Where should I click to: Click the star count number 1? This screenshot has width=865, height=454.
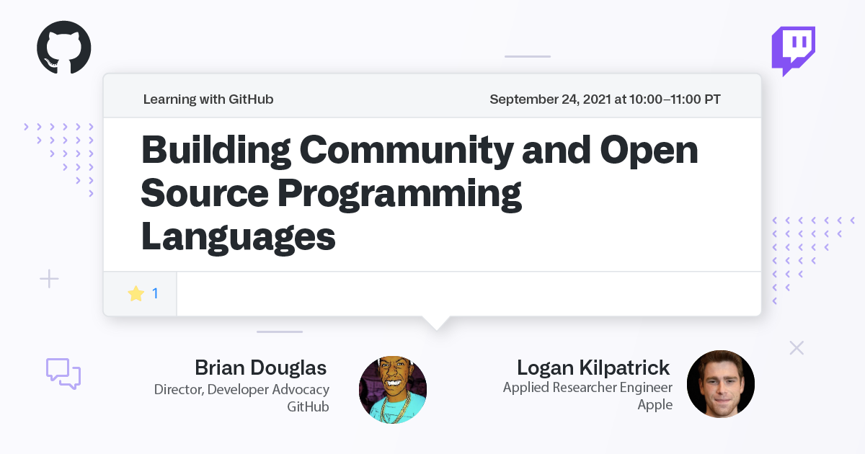155,293
